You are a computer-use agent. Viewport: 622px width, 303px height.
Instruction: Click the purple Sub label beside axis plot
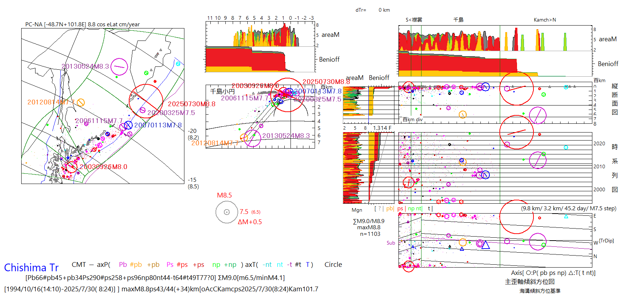tap(390, 243)
